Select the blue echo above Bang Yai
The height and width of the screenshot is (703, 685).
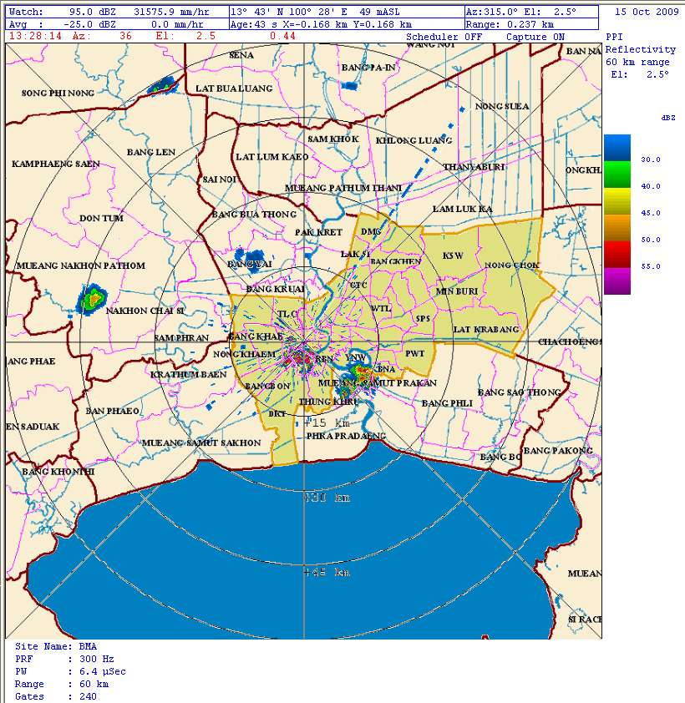(248, 255)
